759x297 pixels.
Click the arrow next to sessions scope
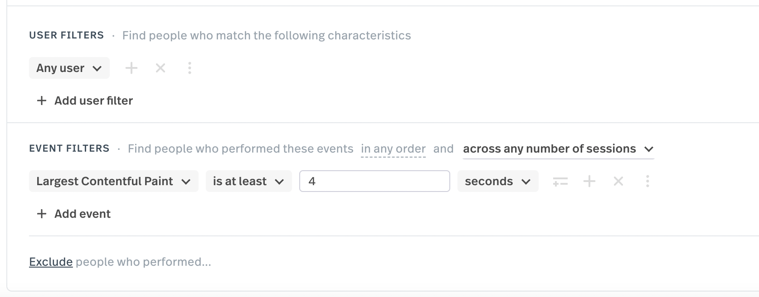(x=649, y=149)
